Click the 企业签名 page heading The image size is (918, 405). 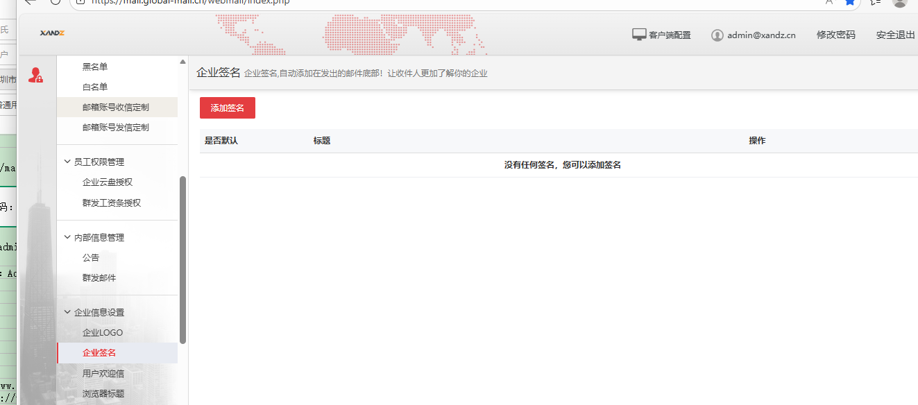tap(219, 72)
